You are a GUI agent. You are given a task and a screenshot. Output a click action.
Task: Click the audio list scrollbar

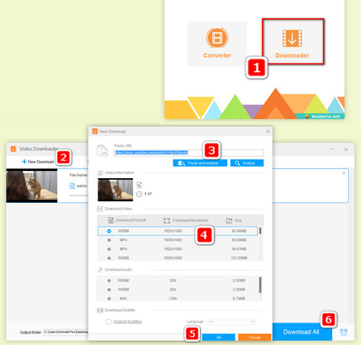point(260,285)
